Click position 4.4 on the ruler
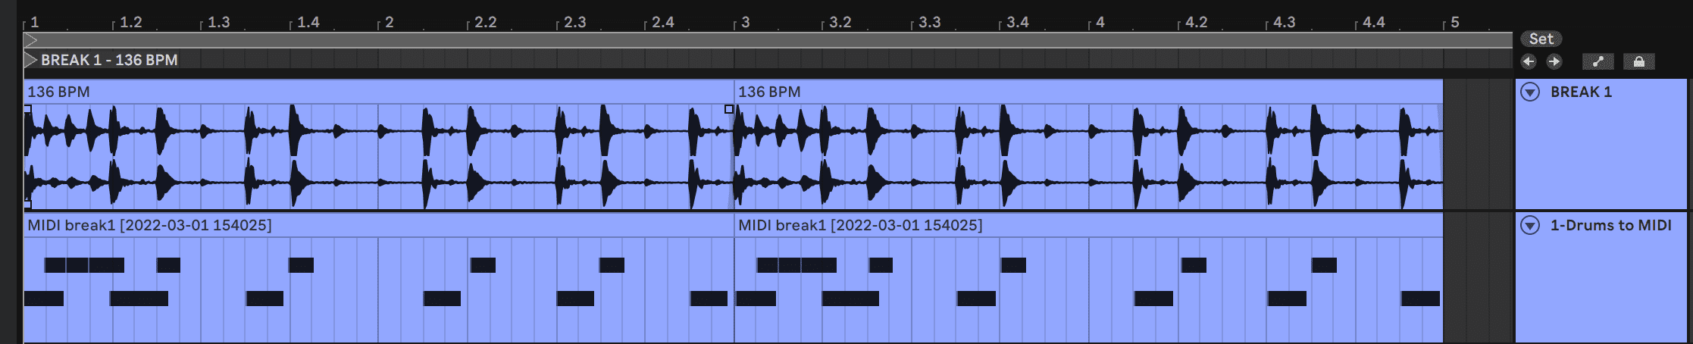The image size is (1693, 344). [x=1373, y=22]
